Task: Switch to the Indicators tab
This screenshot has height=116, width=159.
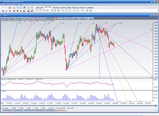Action: point(90,7)
